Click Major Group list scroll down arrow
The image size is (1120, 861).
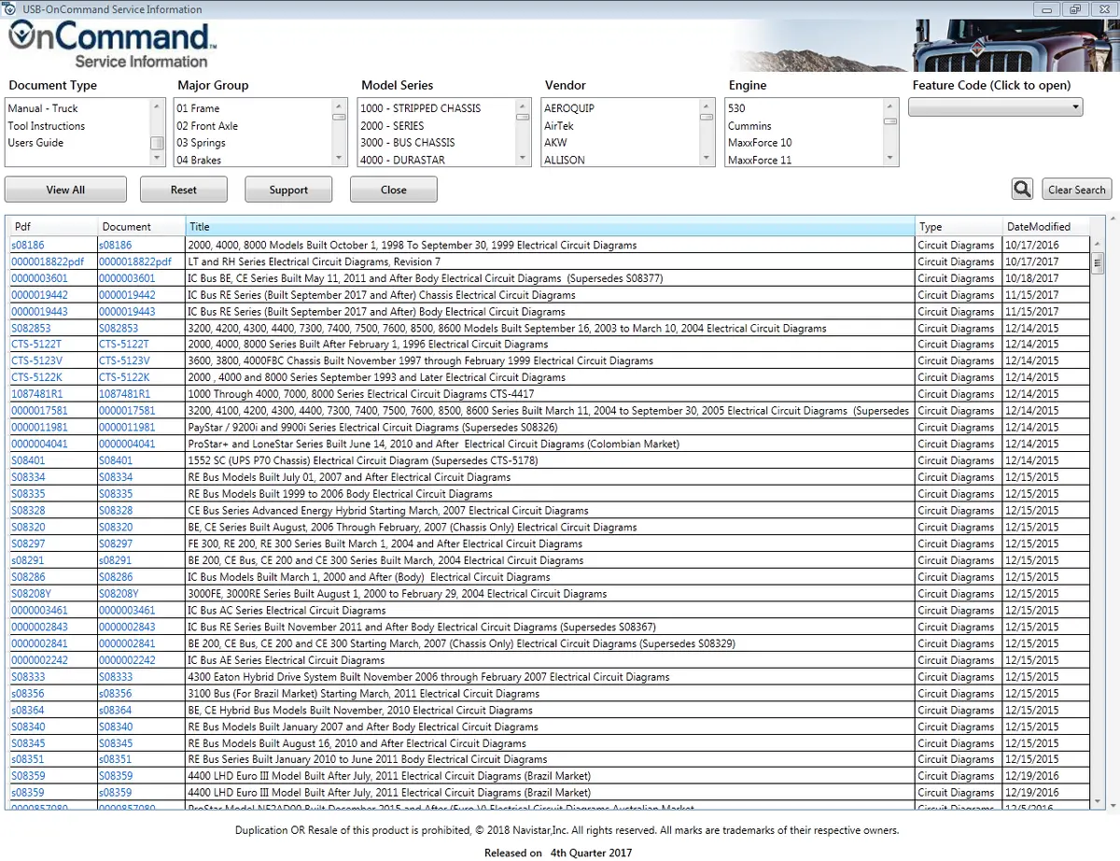(x=340, y=160)
